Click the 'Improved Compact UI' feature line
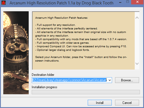This screenshot has width=144, height=108. click(x=81, y=46)
